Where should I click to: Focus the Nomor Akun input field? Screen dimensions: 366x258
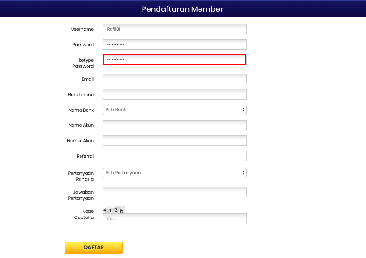(175, 141)
